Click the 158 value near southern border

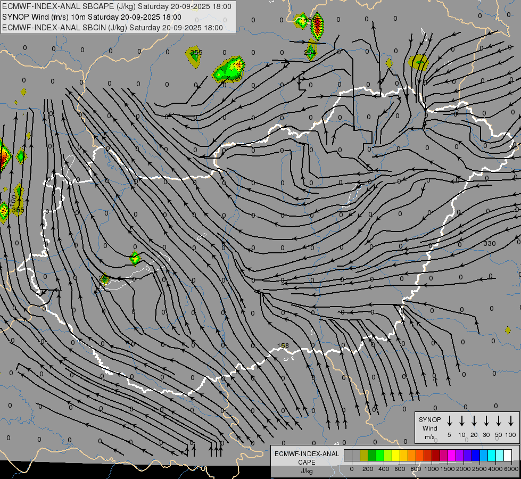[283, 346]
